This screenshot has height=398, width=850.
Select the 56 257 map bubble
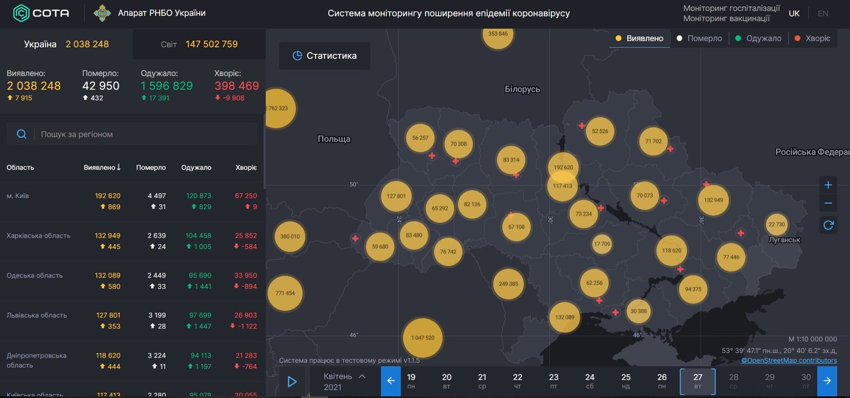coord(420,137)
